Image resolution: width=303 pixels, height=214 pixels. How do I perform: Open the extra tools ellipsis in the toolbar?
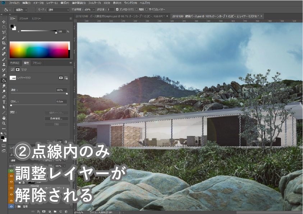coord(4,129)
